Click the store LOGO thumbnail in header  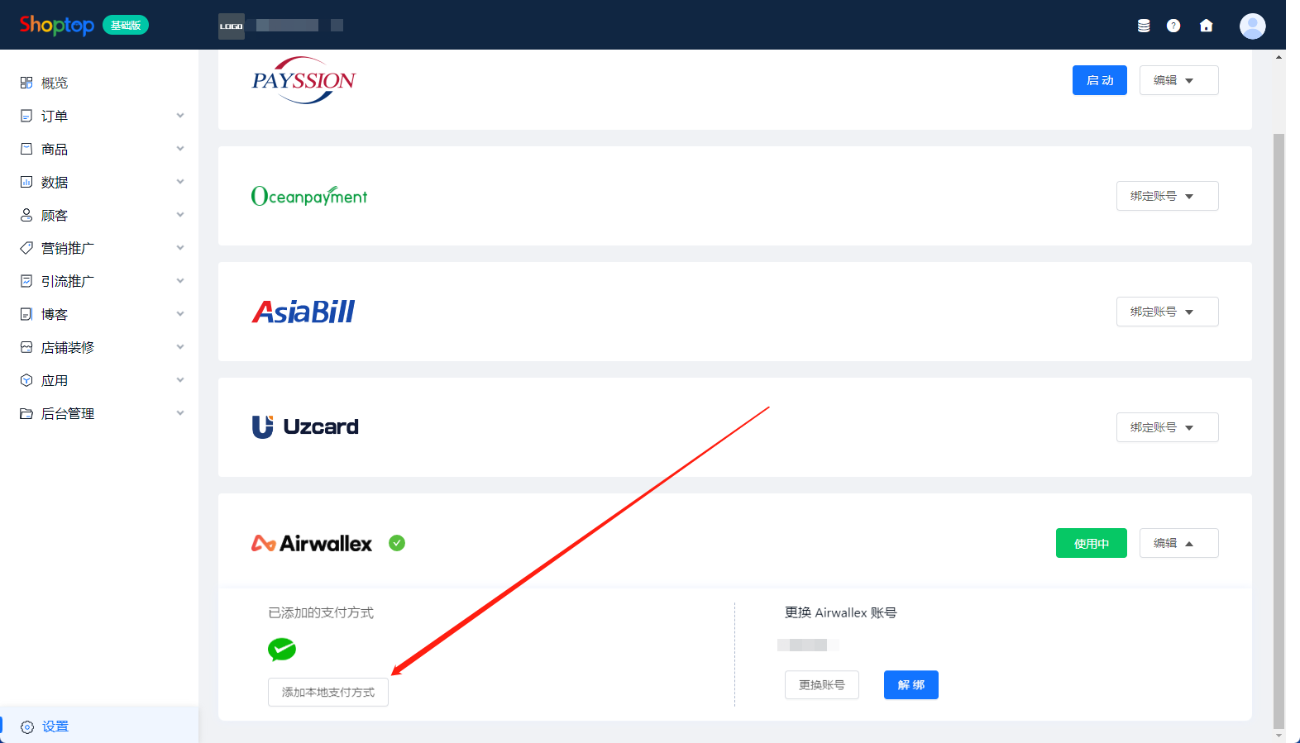(x=232, y=26)
